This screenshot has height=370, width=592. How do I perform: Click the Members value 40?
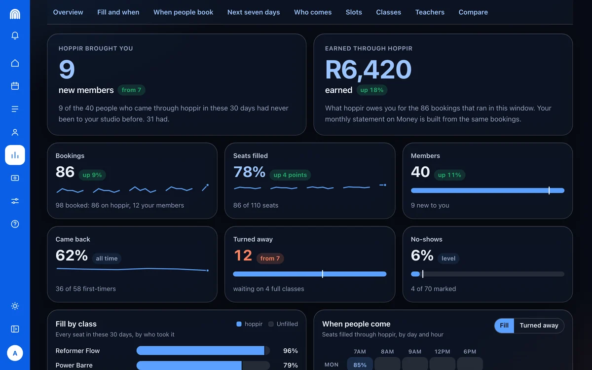pos(420,172)
